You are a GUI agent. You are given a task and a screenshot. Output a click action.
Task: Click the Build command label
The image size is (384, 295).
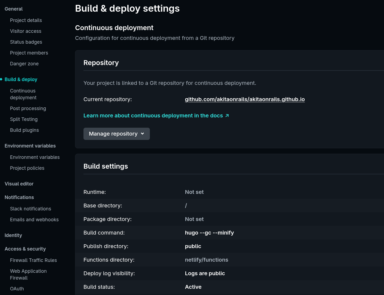104,233
